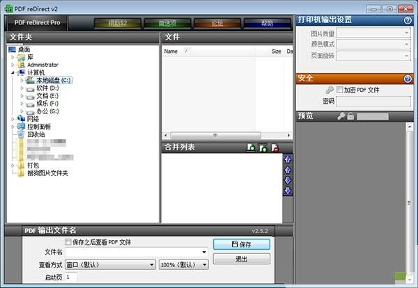Select 软件 (D:) in folder tree
This screenshot has height=288, width=418.
[47, 88]
